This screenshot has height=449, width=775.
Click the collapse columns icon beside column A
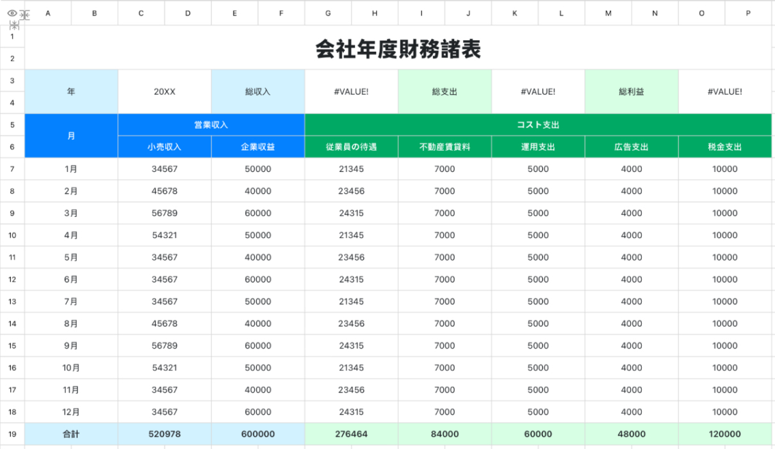click(24, 15)
